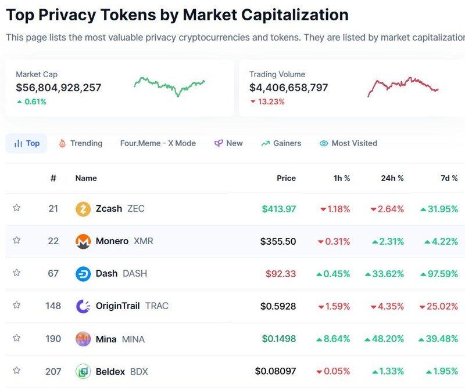The image size is (465, 388).
Task: Sort by the 24h % column header
Action: [392, 178]
